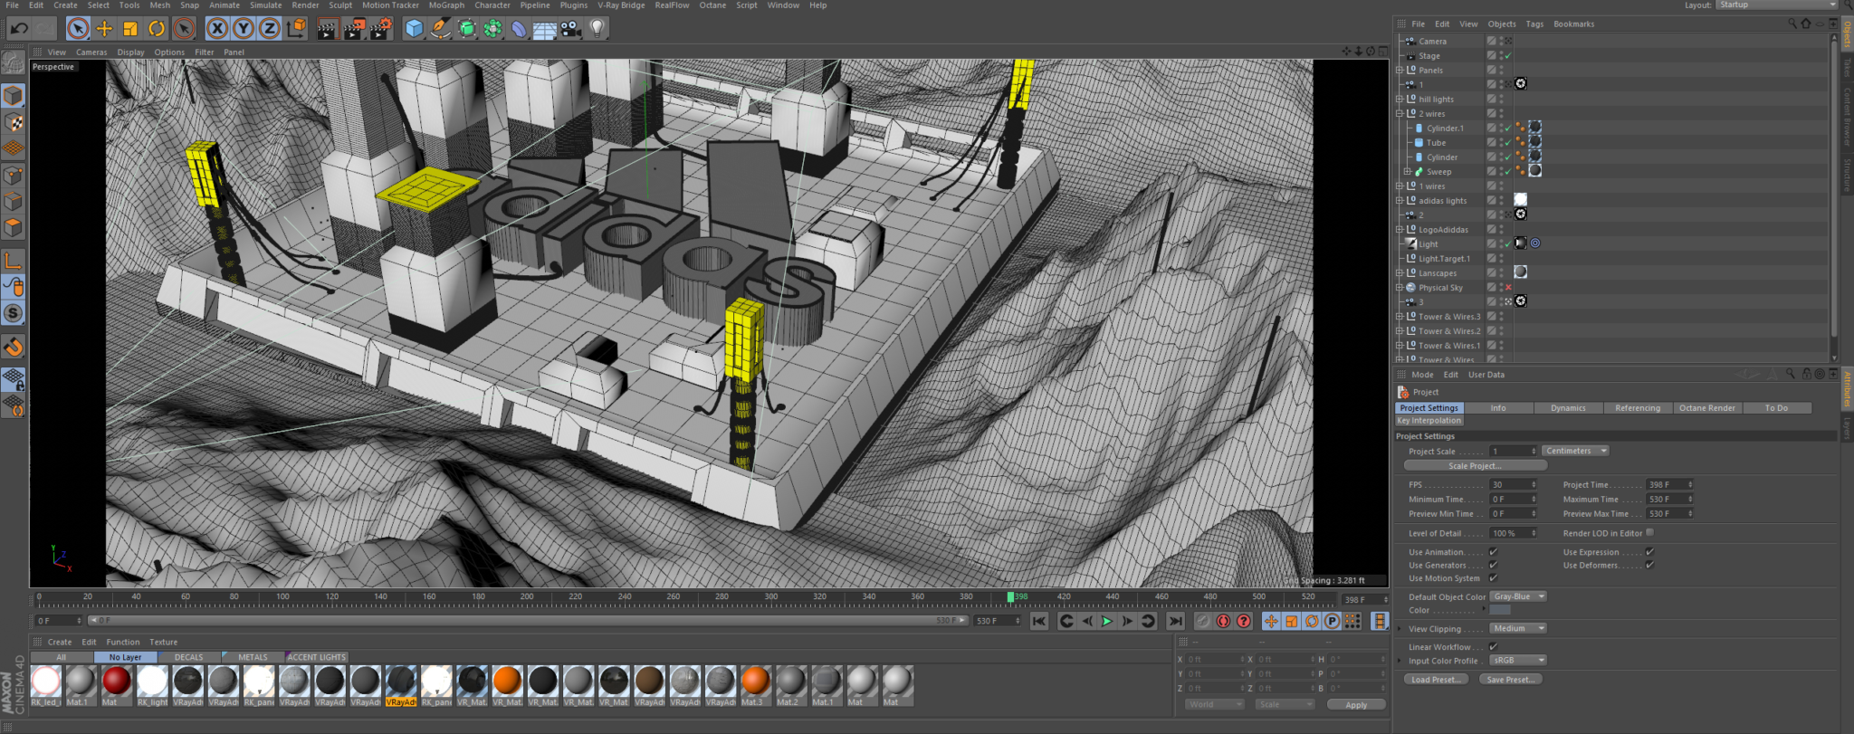The image size is (1854, 734).
Task: Click the project Color swatch
Action: pos(1500,610)
